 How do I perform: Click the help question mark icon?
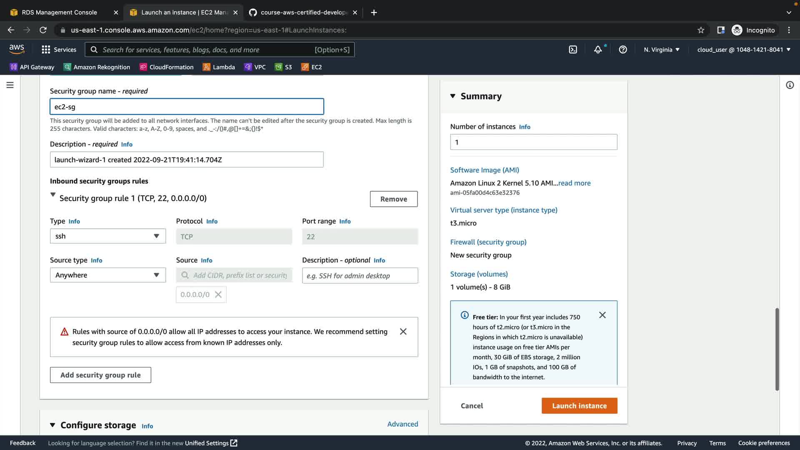[623, 50]
